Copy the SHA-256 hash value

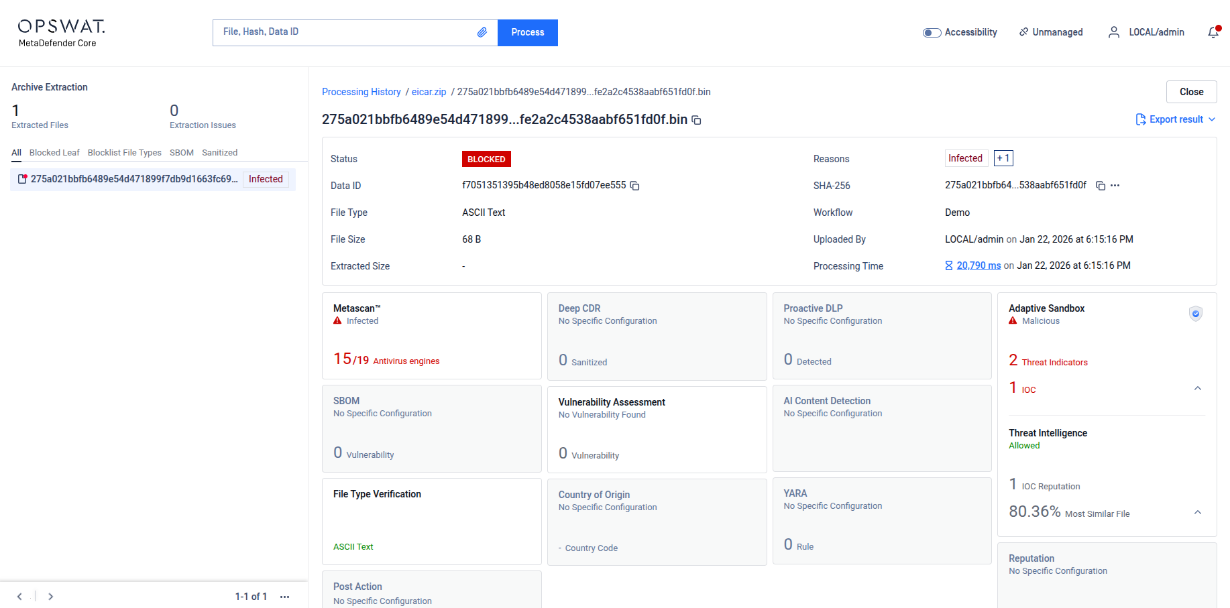(1100, 186)
